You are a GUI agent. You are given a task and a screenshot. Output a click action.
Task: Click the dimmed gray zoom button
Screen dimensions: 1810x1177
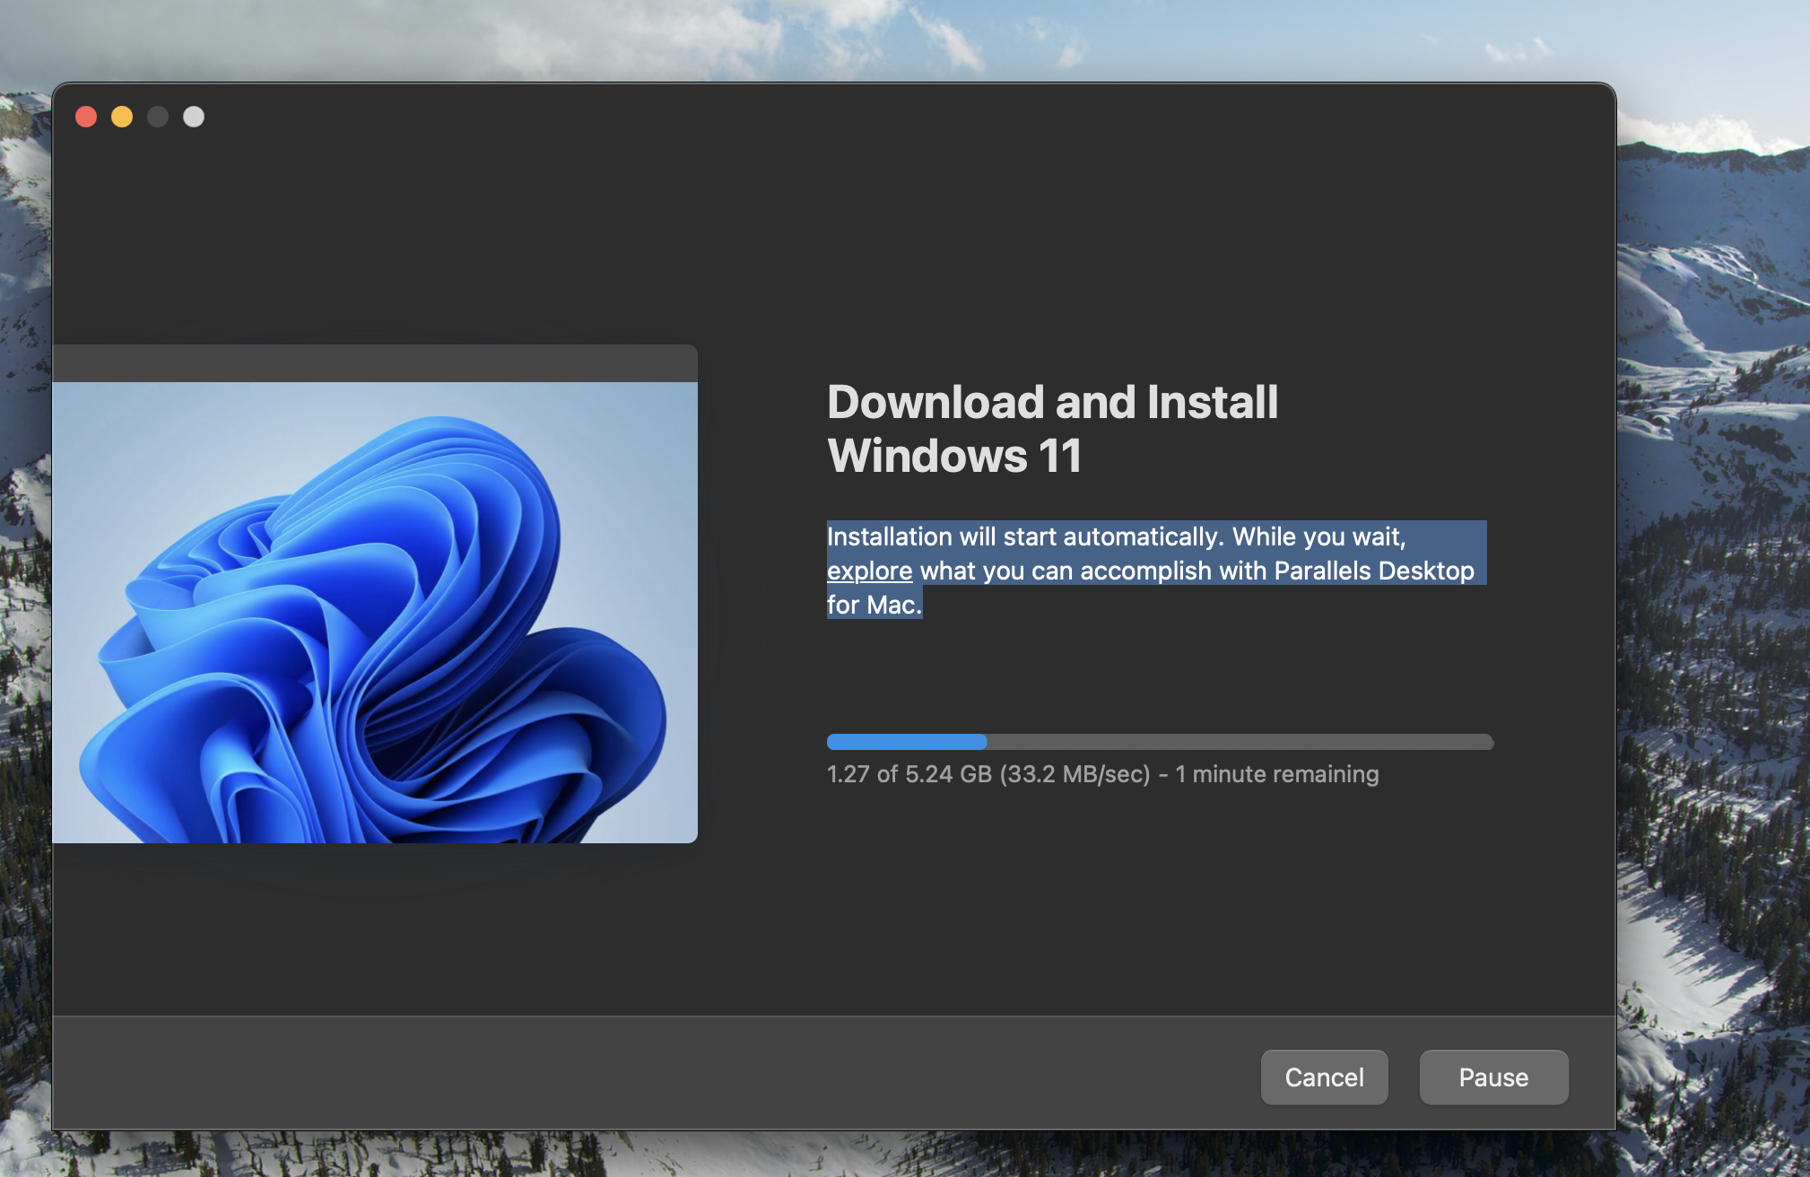(158, 117)
